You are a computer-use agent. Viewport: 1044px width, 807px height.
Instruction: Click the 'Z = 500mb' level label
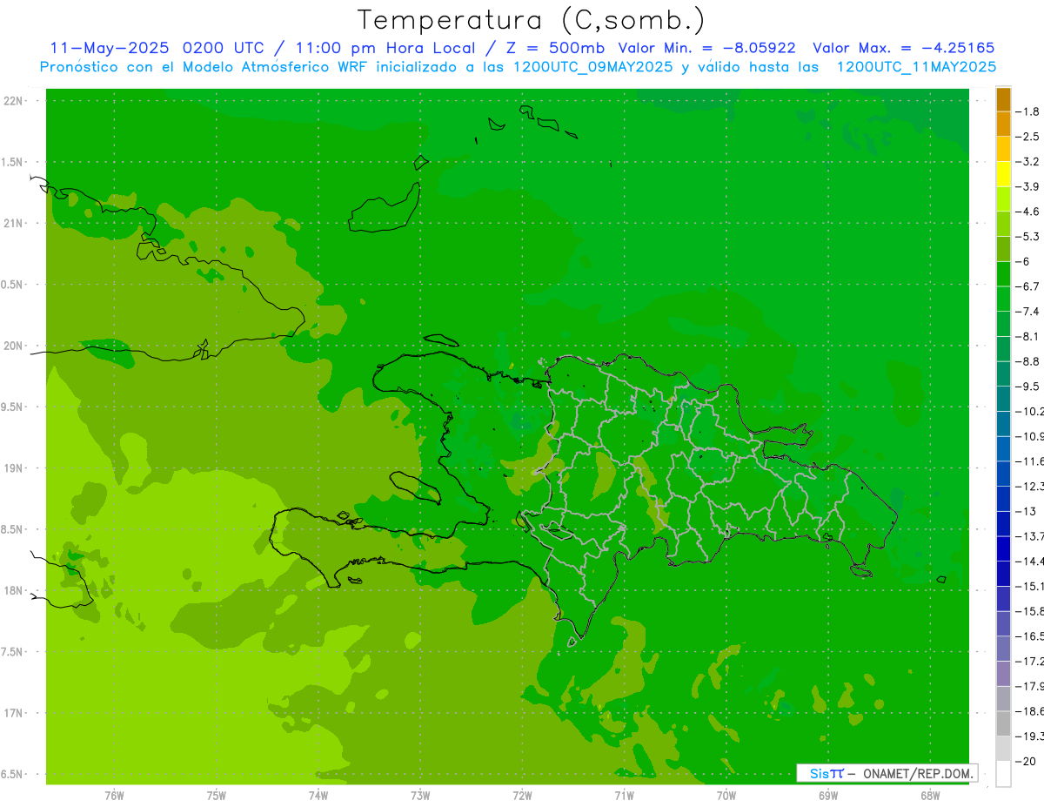click(x=550, y=48)
